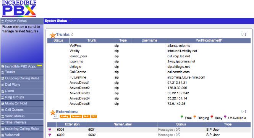Click status balloon icon for extension 6002
This screenshot has height=138, width=254.
click(50, 135)
